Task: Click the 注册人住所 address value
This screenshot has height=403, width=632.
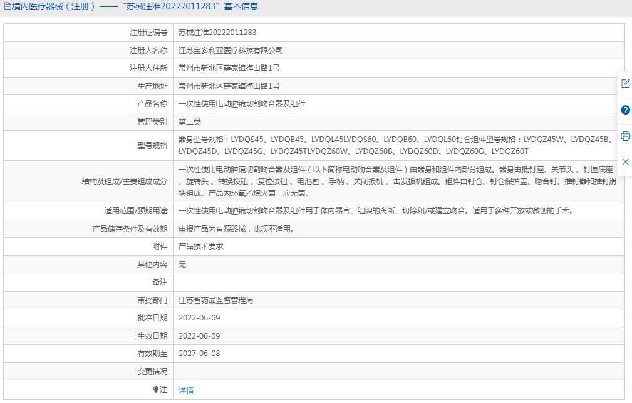Action: (x=229, y=68)
